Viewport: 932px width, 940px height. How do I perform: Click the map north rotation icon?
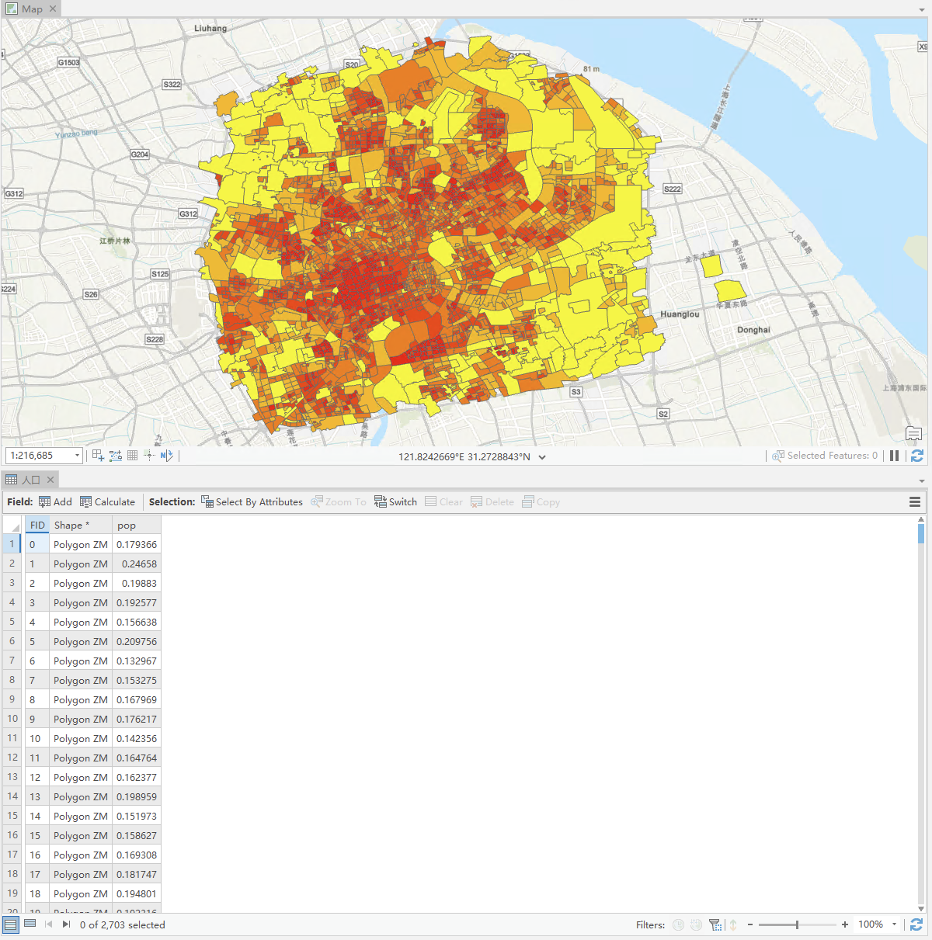pos(166,456)
